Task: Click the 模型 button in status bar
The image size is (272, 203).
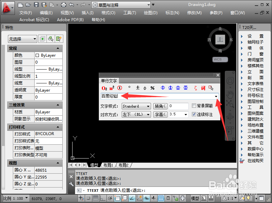Action: tap(195, 198)
